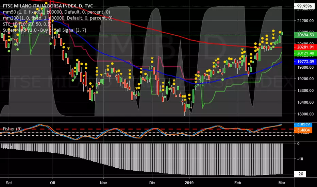The image size is (317, 187).
Task: Click the 18800.00 price axis label
Action: [x=305, y=90]
